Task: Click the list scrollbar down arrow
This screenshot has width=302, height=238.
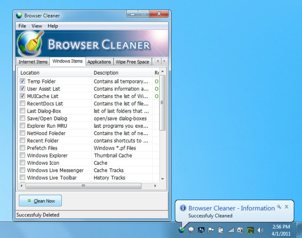Action: pos(162,179)
